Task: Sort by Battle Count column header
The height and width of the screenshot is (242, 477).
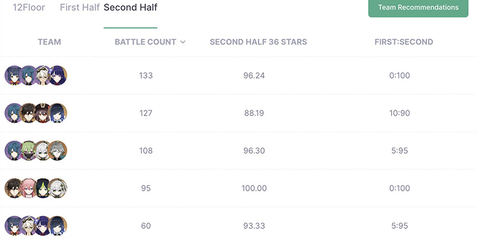Action: (x=145, y=42)
